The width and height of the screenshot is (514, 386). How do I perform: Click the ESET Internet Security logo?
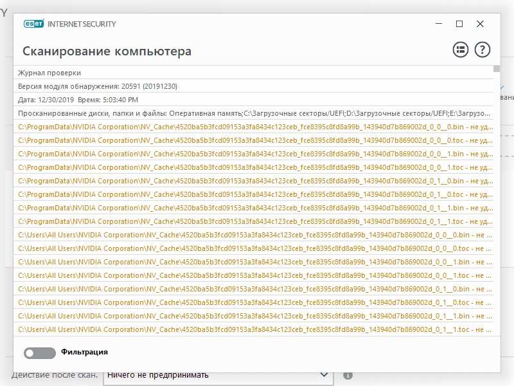tap(69, 24)
